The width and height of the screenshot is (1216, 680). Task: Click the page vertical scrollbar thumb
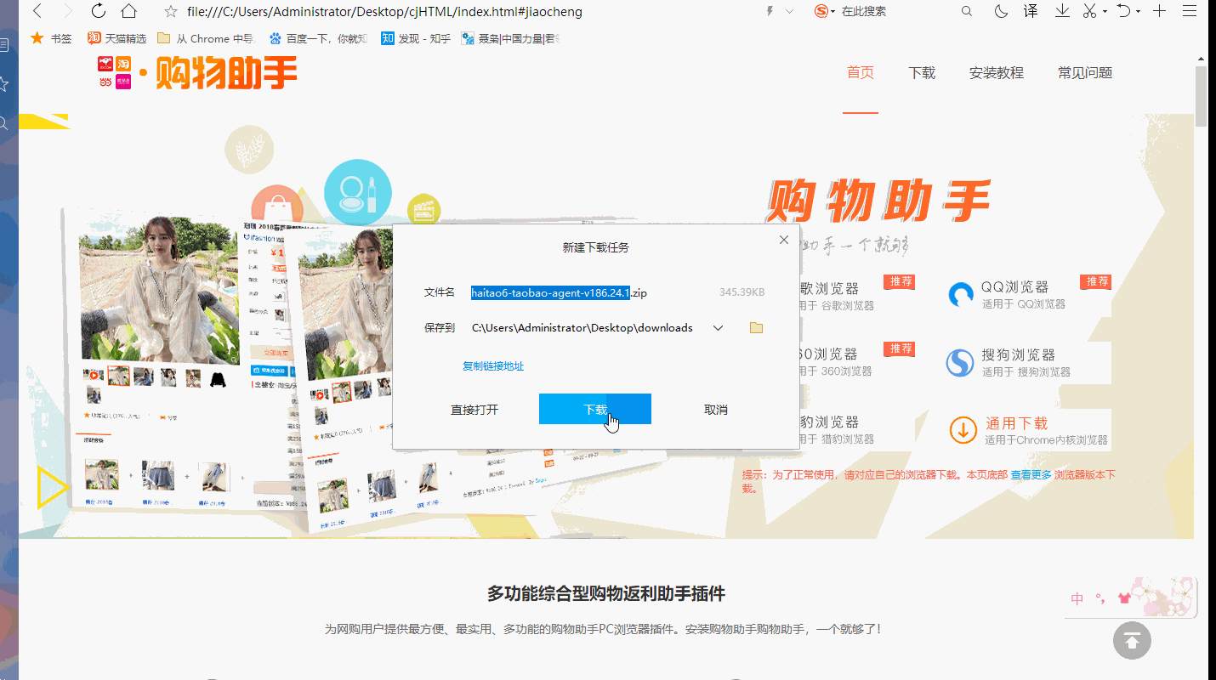coord(1201,95)
